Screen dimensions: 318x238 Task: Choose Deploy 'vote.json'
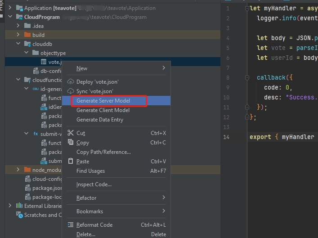point(116,82)
